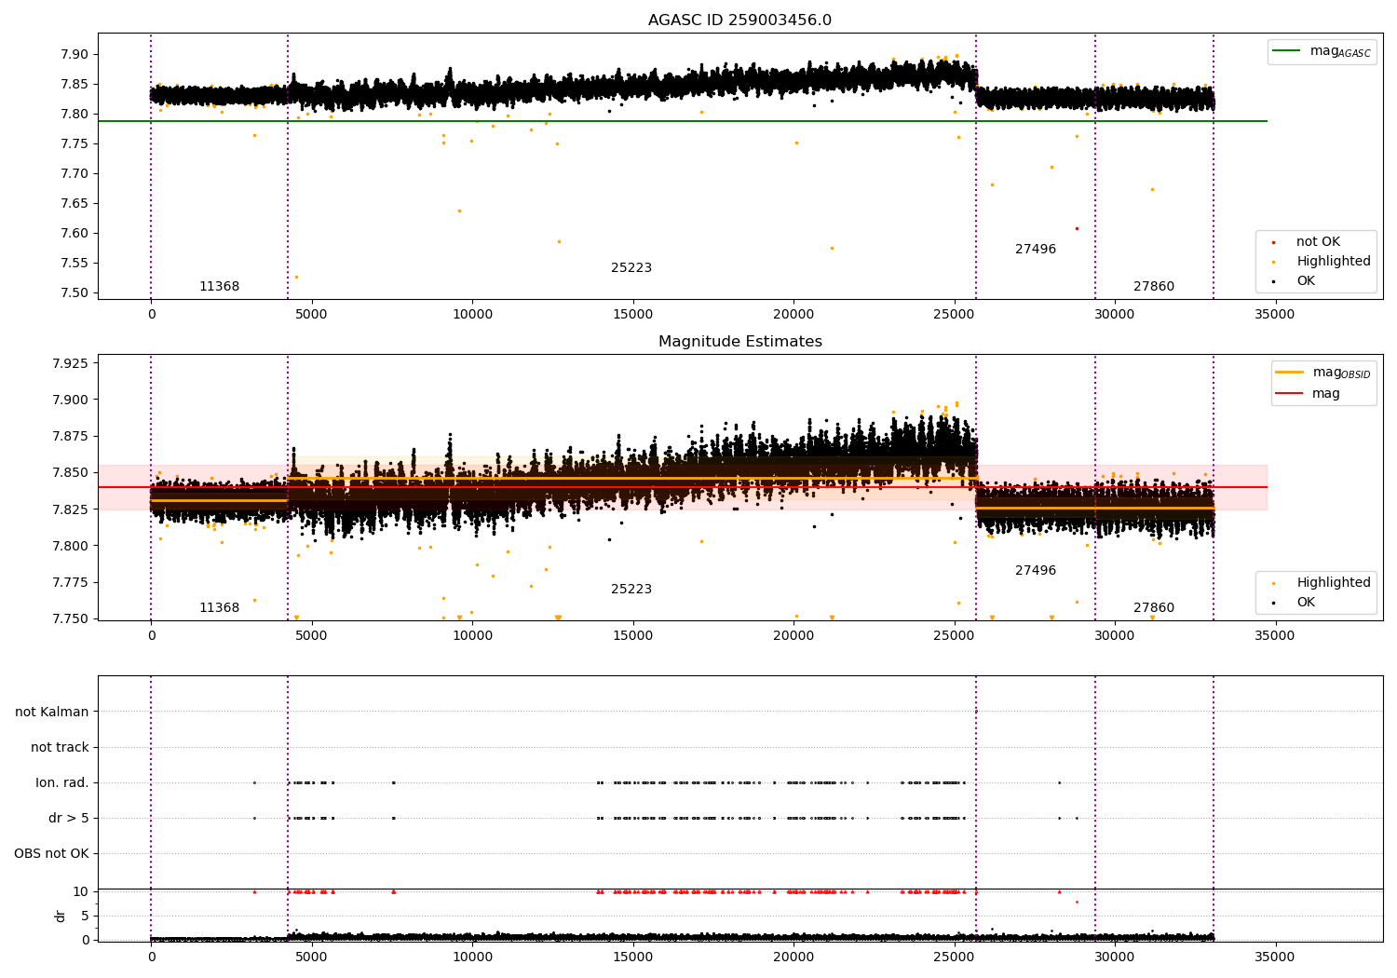
Task: Click the 7.90 y-axis tick in top plot
Action: [x=74, y=54]
